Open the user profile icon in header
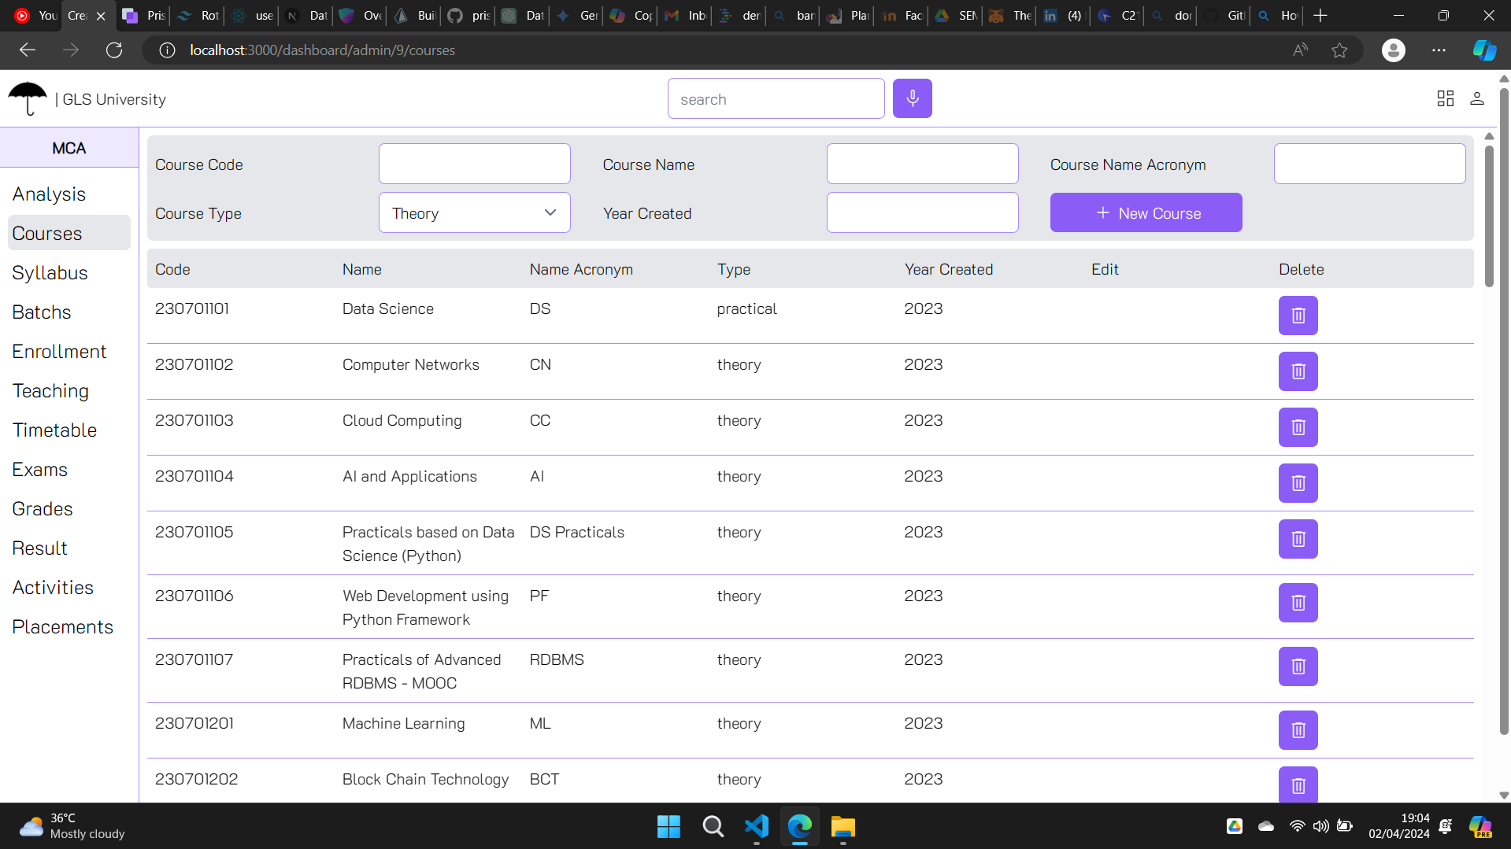1511x849 pixels. [x=1476, y=98]
